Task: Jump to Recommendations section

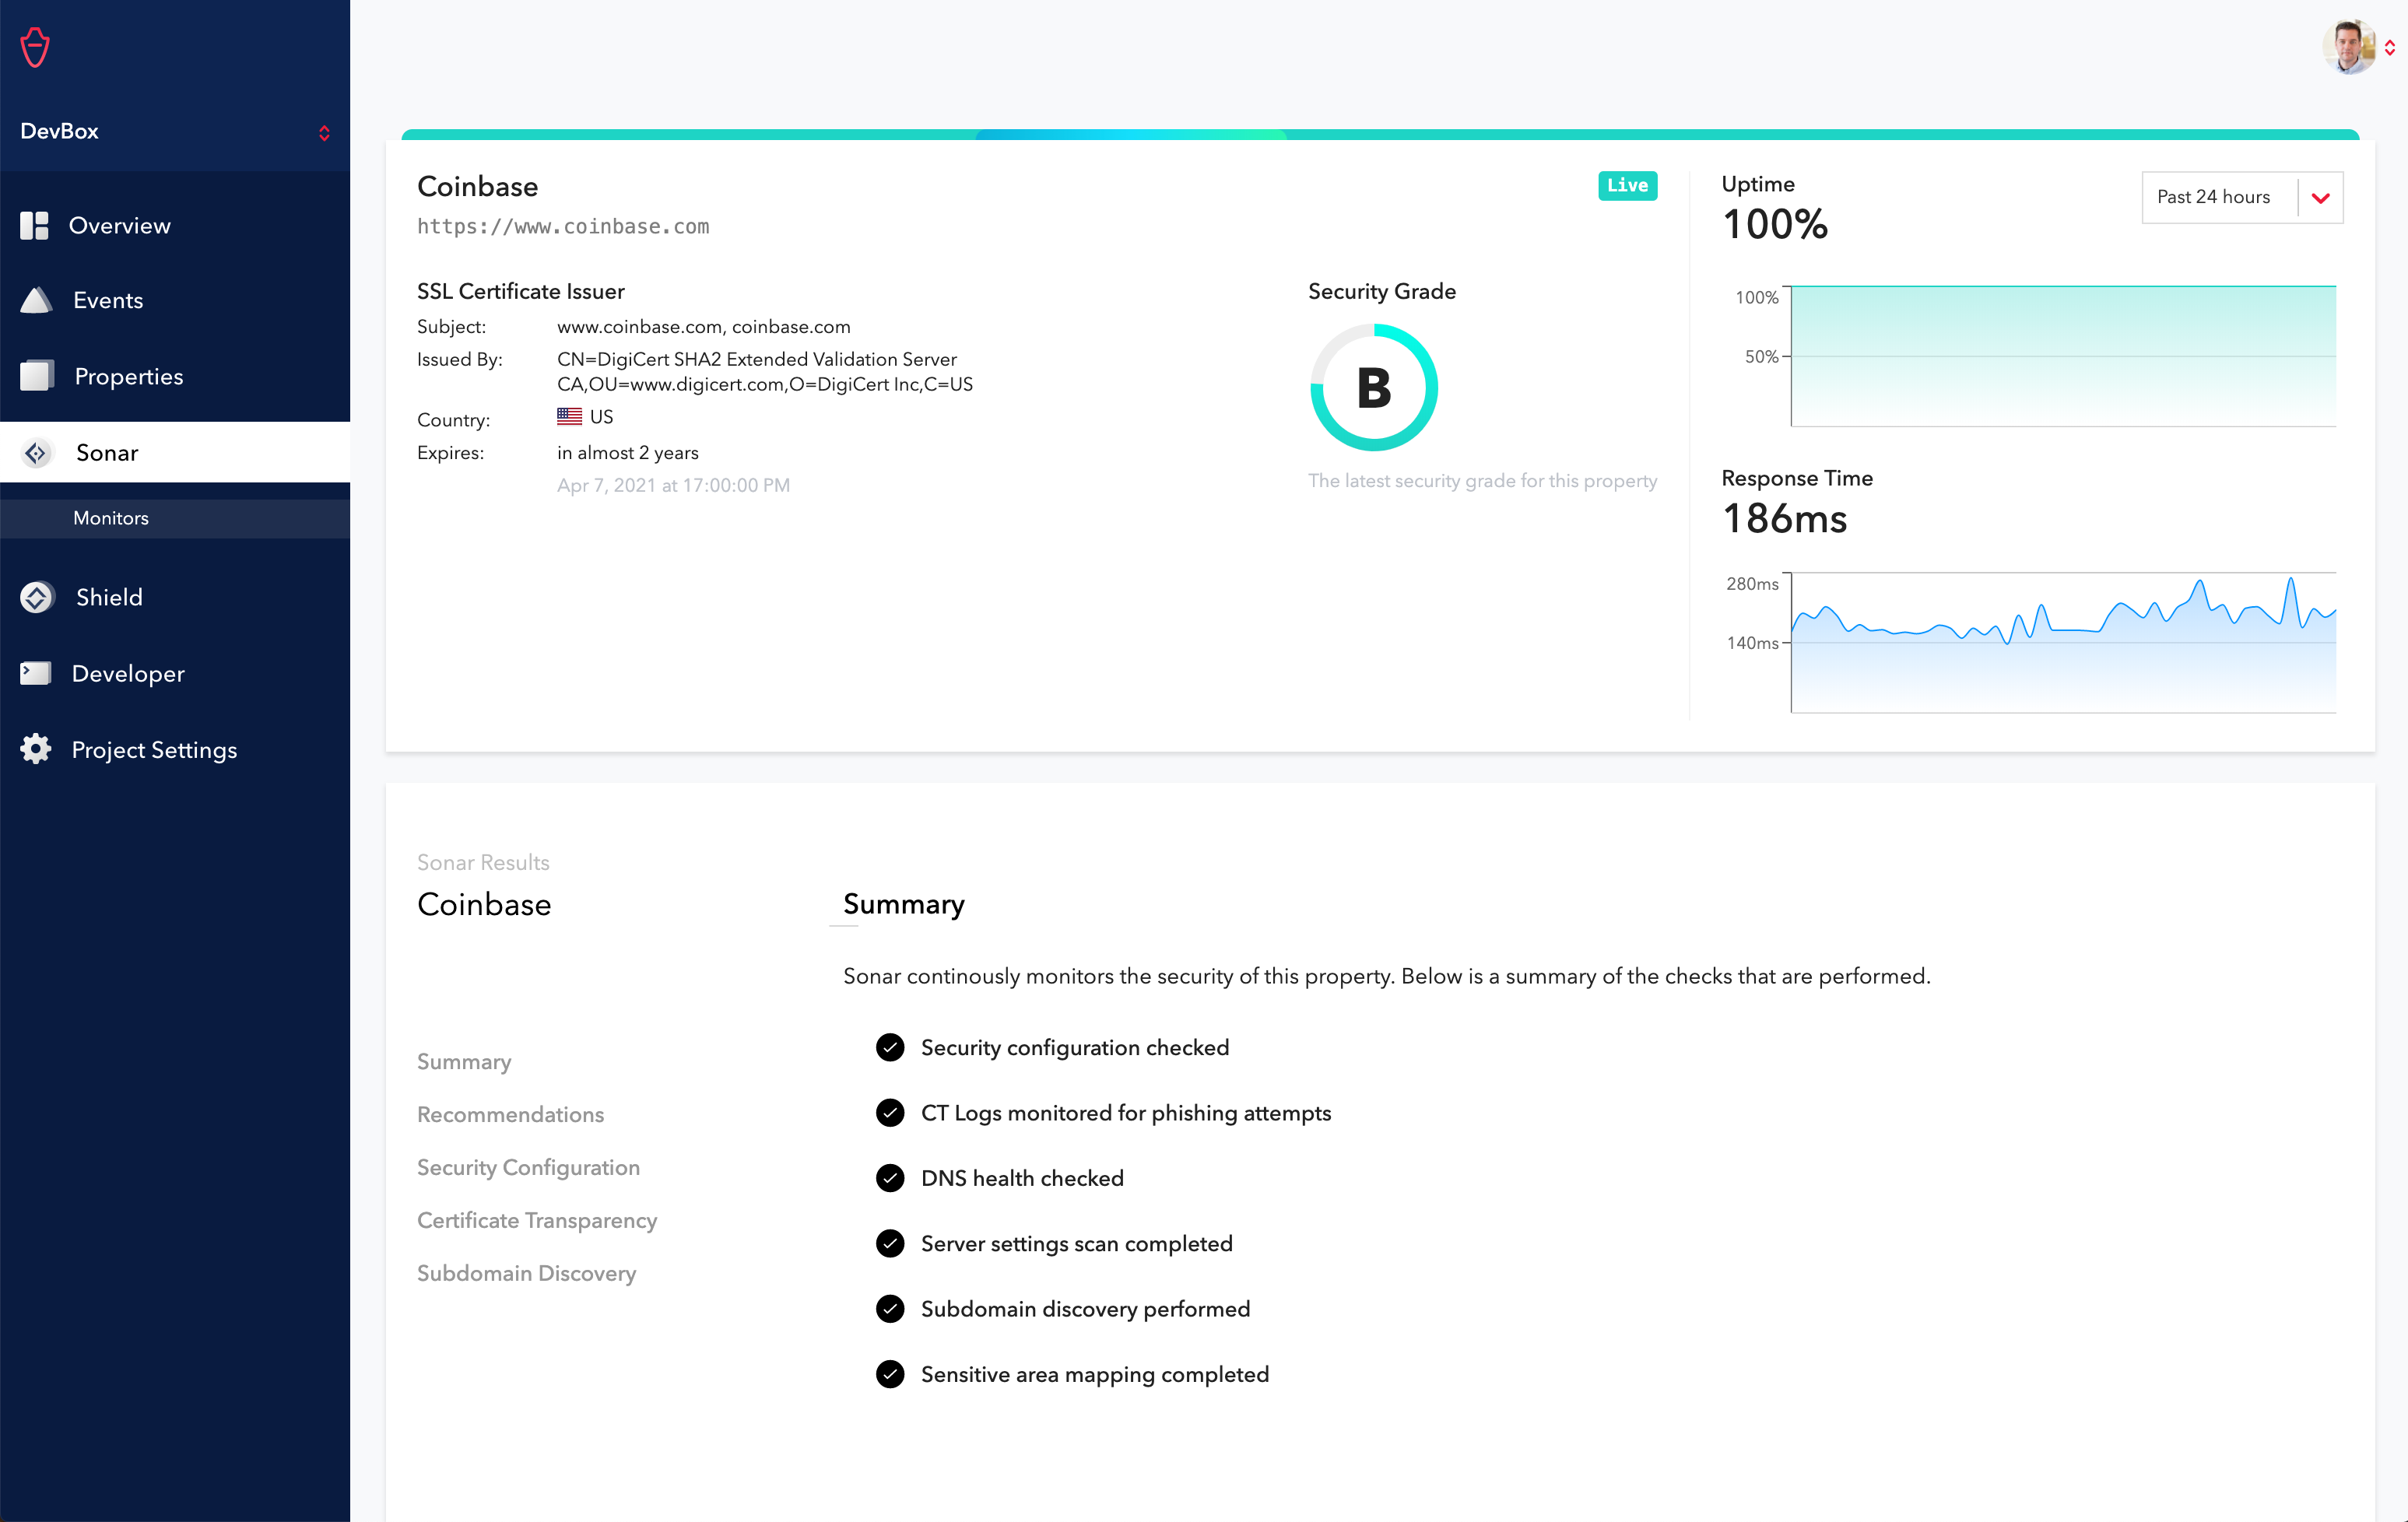Action: click(510, 1114)
